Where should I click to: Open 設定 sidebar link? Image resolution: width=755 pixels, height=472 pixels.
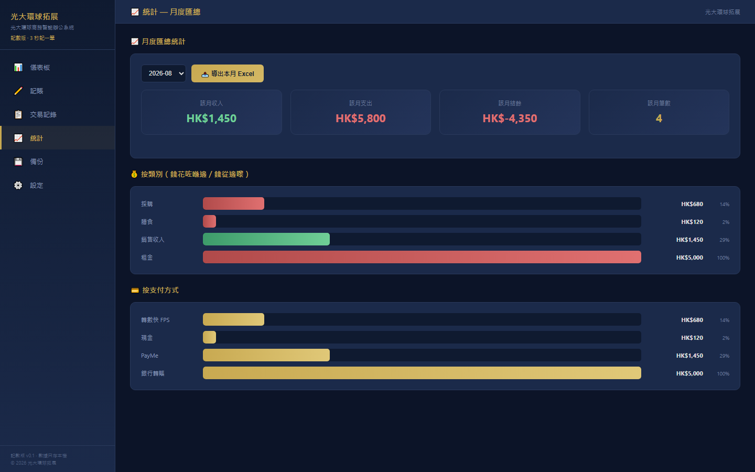pyautogui.click(x=58, y=185)
